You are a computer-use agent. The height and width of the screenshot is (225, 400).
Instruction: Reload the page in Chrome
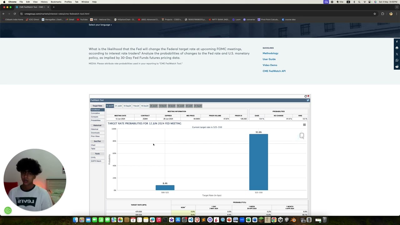coord(15,14)
